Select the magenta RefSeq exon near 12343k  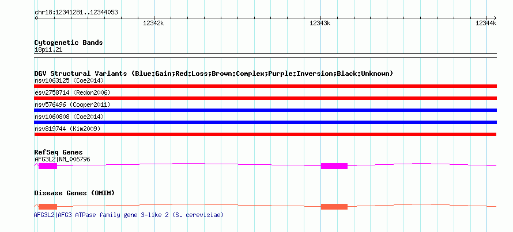[334, 166]
